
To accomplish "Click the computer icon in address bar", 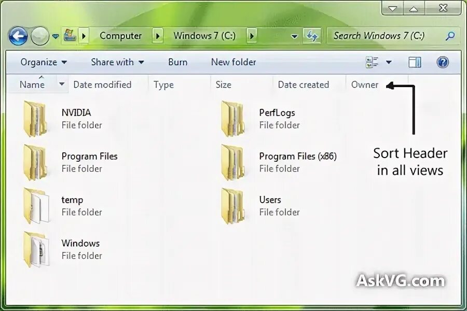I will [70, 36].
